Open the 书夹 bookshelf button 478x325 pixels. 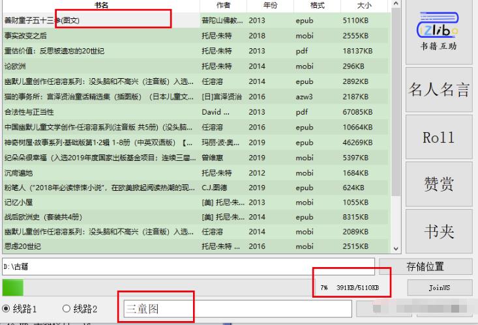(x=439, y=231)
